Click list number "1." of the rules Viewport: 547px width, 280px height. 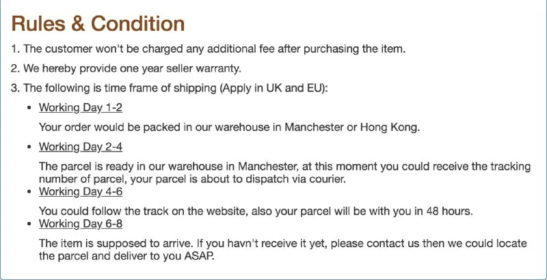click(x=16, y=49)
